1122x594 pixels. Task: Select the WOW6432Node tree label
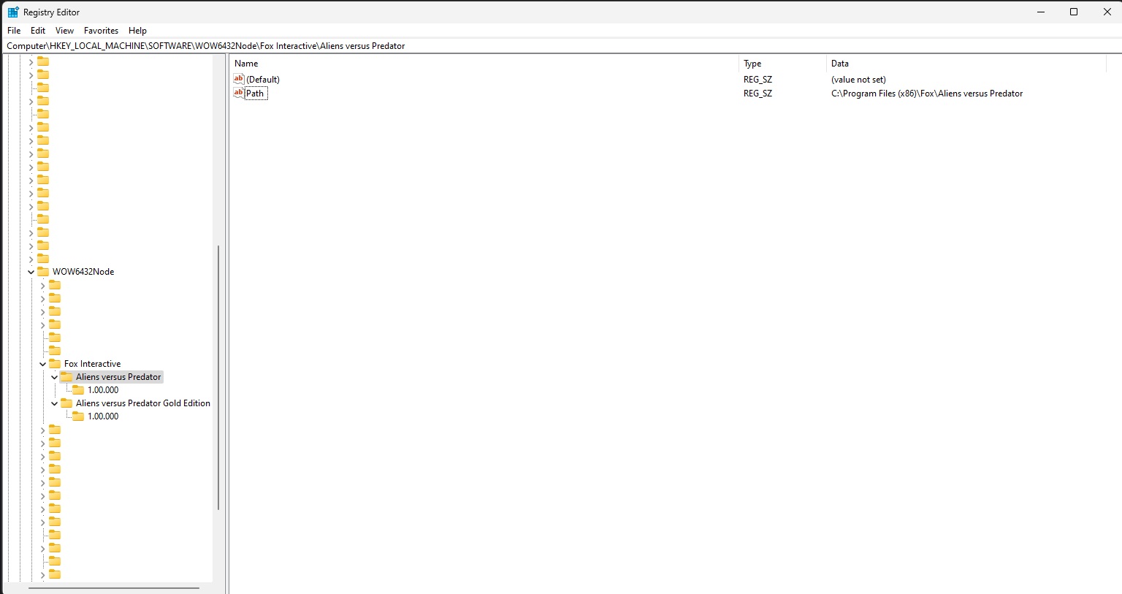(83, 272)
